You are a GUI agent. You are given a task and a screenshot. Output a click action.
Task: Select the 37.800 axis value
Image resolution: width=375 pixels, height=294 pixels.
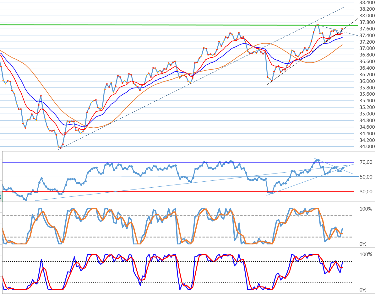[x=367, y=22]
